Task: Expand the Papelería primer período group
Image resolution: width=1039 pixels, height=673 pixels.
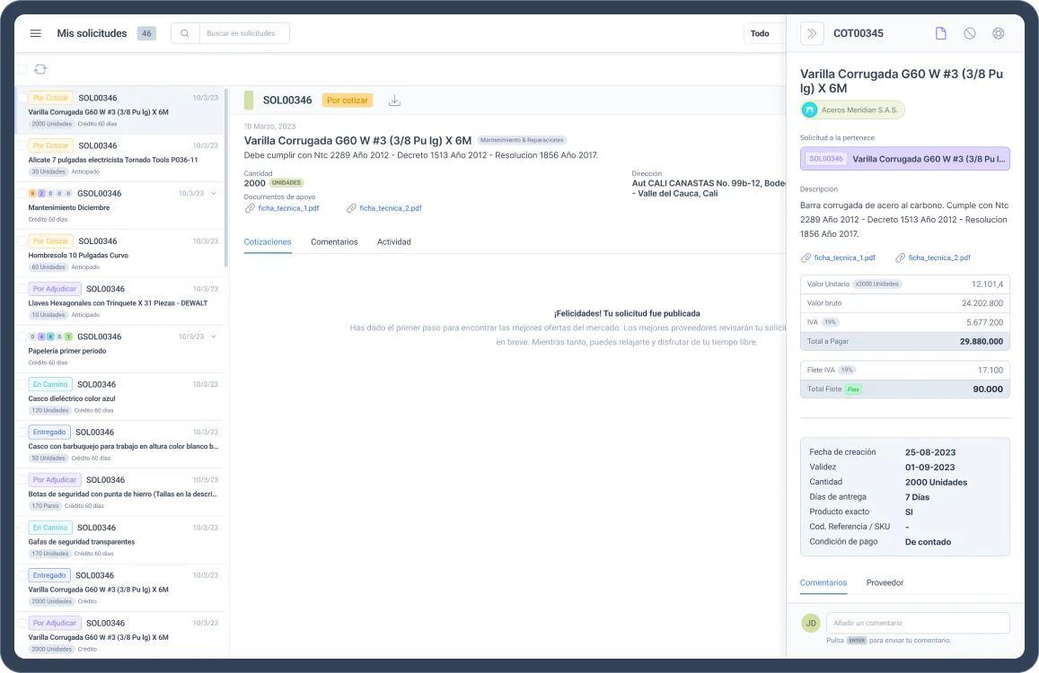Action: tap(213, 336)
